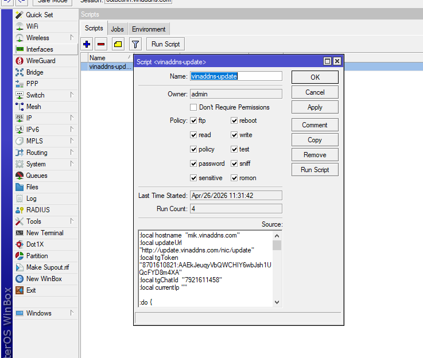Click the blue plus add script icon
The height and width of the screenshot is (358, 423).
click(x=87, y=44)
